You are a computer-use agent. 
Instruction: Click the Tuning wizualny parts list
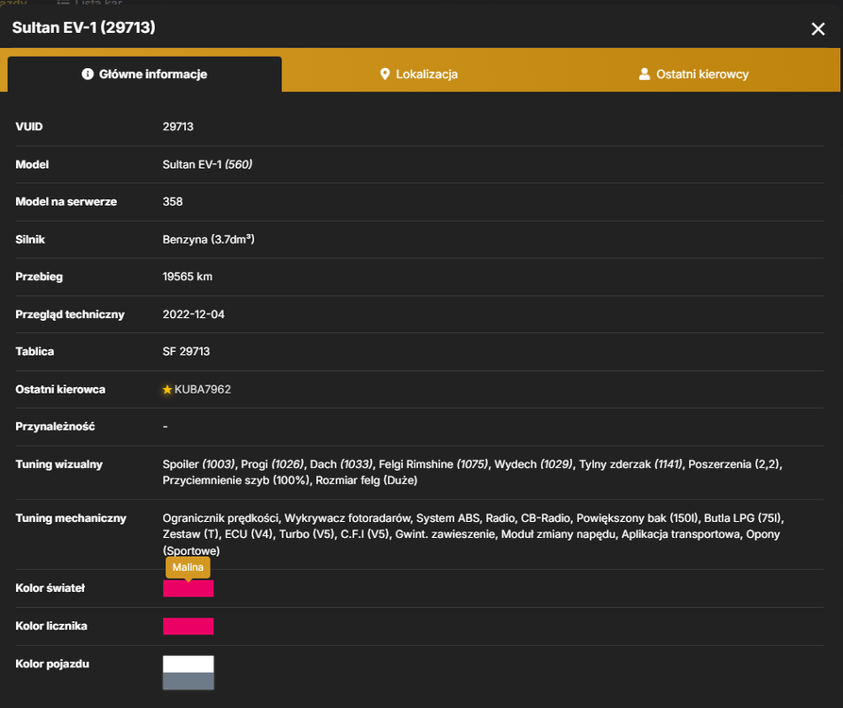tap(472, 472)
